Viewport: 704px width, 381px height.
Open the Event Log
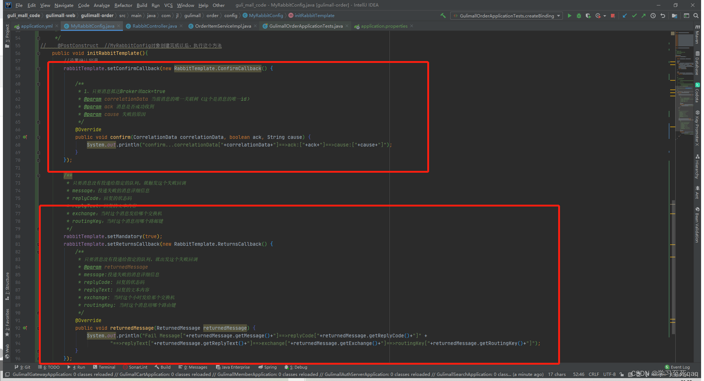(677, 367)
